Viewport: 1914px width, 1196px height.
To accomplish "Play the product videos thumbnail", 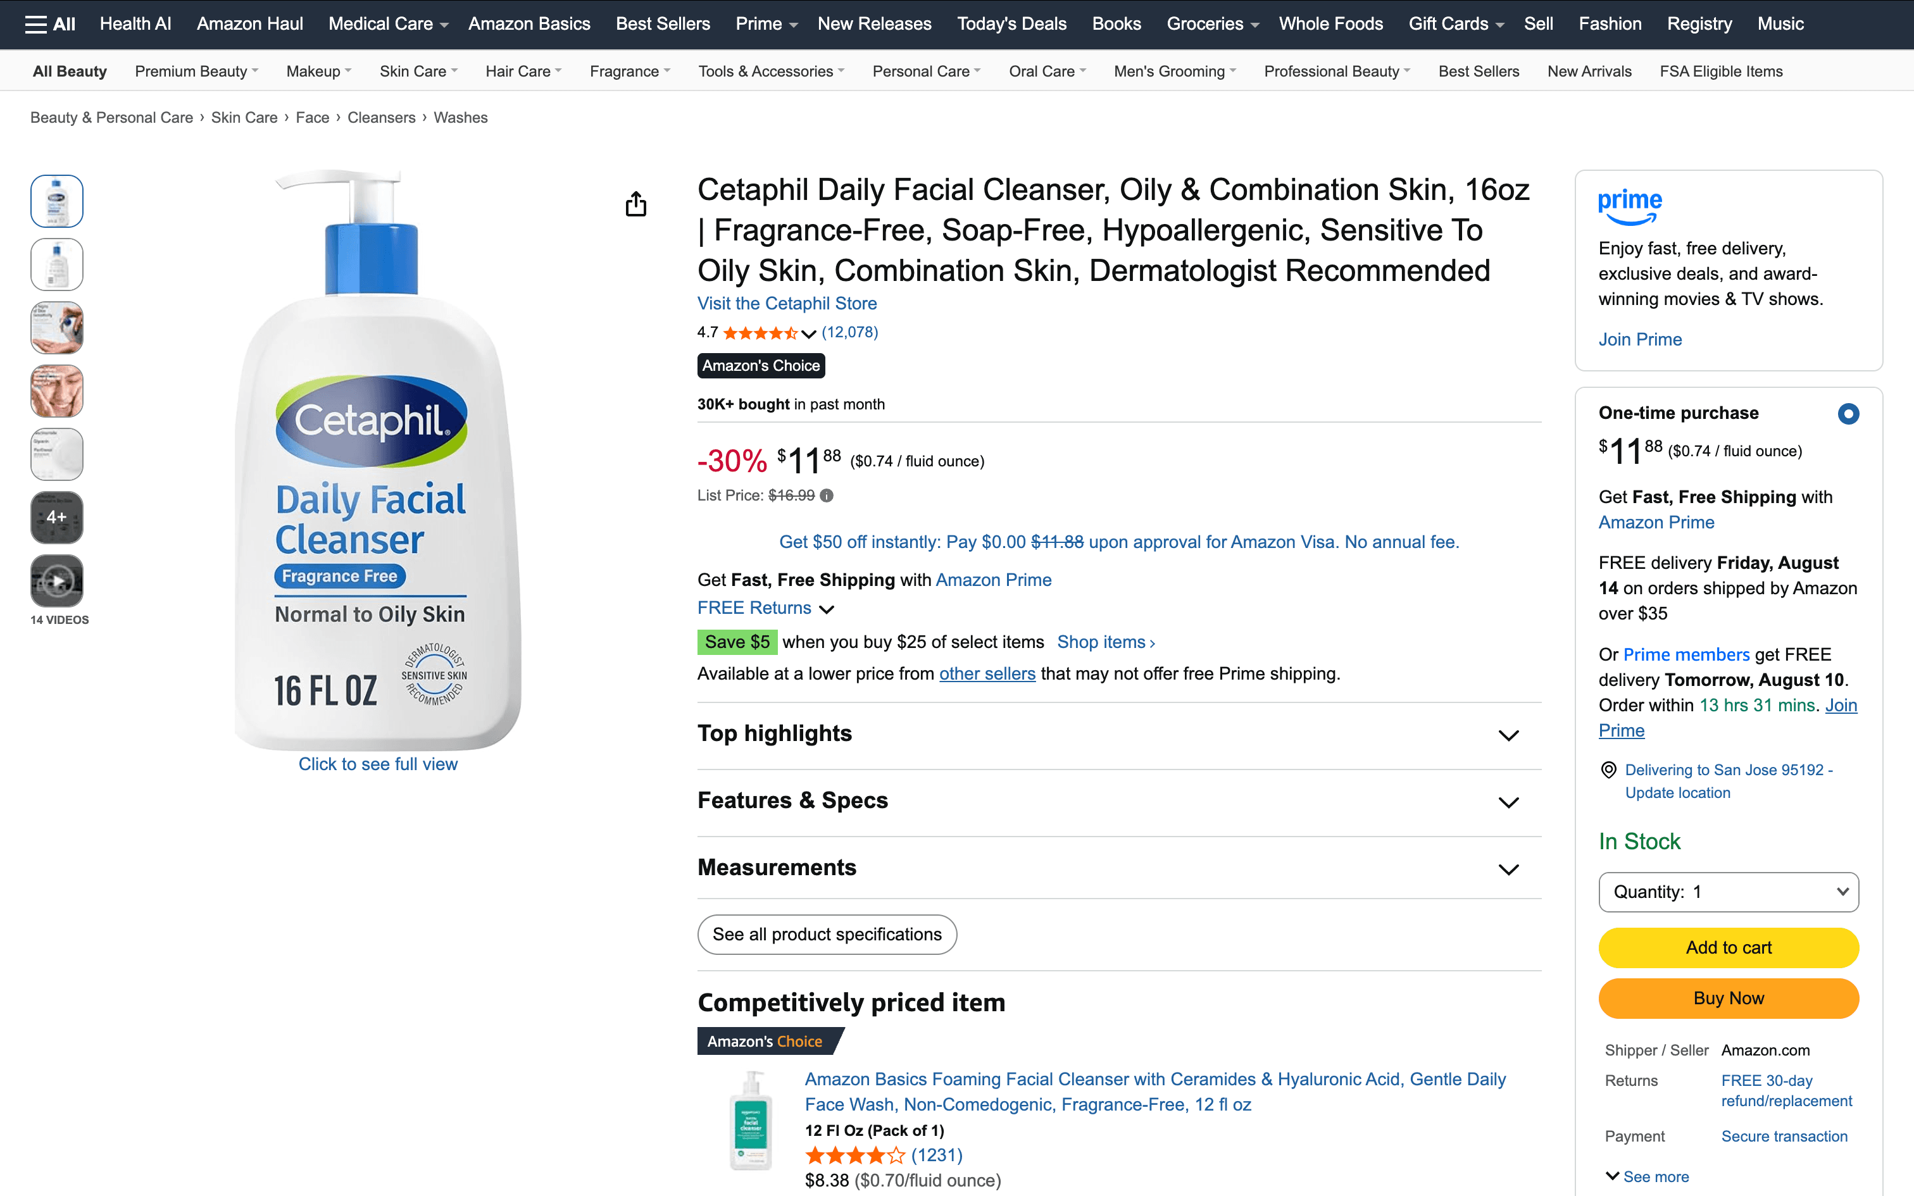I will [x=57, y=582].
